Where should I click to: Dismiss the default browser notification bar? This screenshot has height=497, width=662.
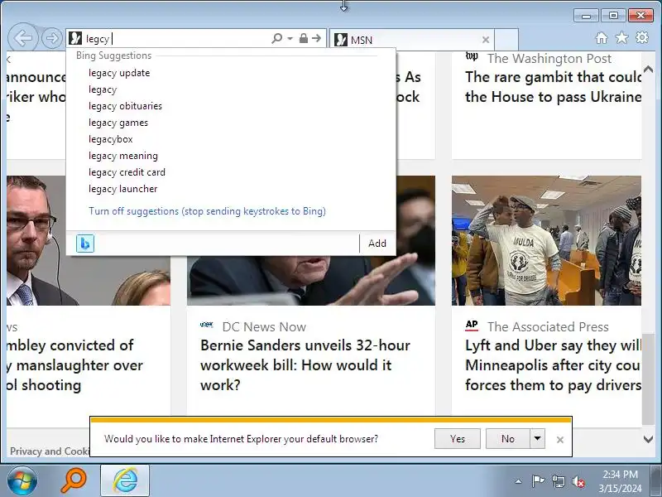click(x=560, y=440)
